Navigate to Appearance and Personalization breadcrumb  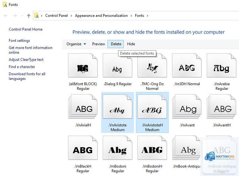pyautogui.click(x=101, y=16)
